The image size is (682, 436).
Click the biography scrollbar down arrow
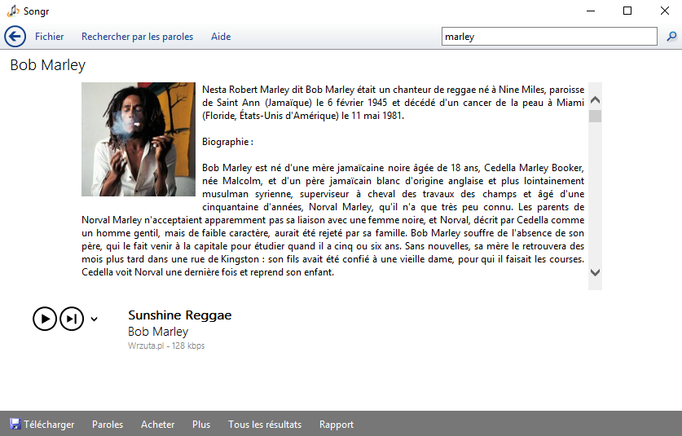pyautogui.click(x=595, y=272)
